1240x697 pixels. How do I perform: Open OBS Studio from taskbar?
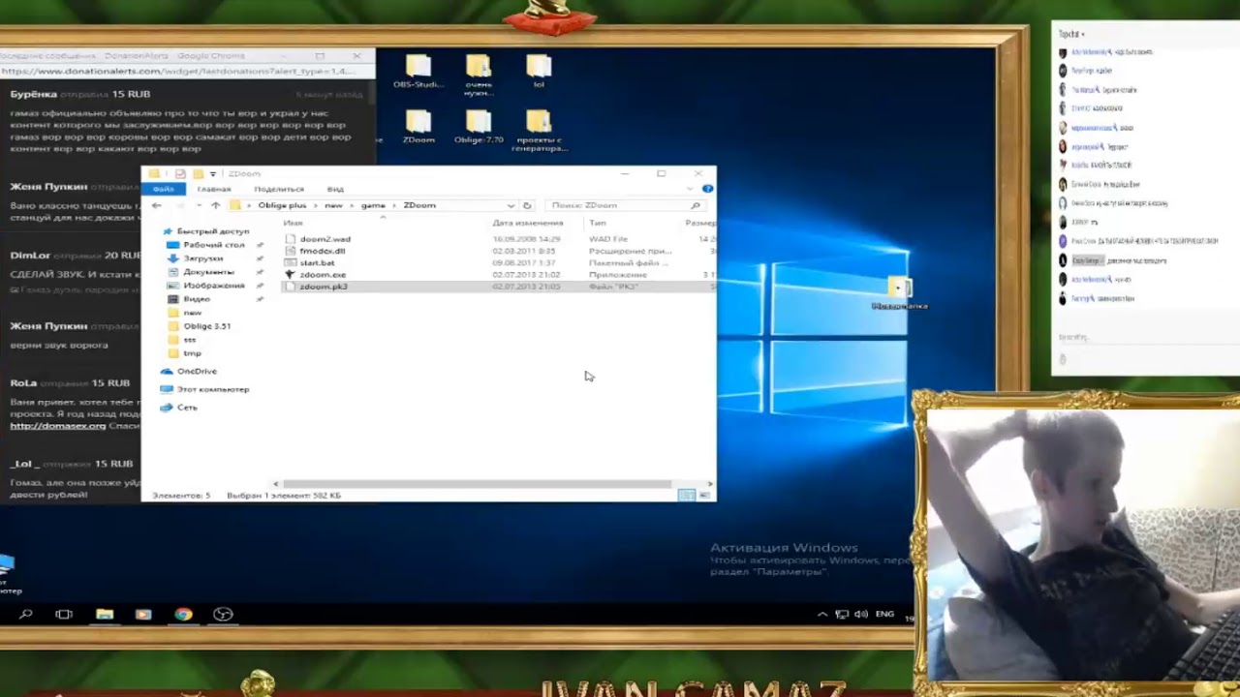223,614
